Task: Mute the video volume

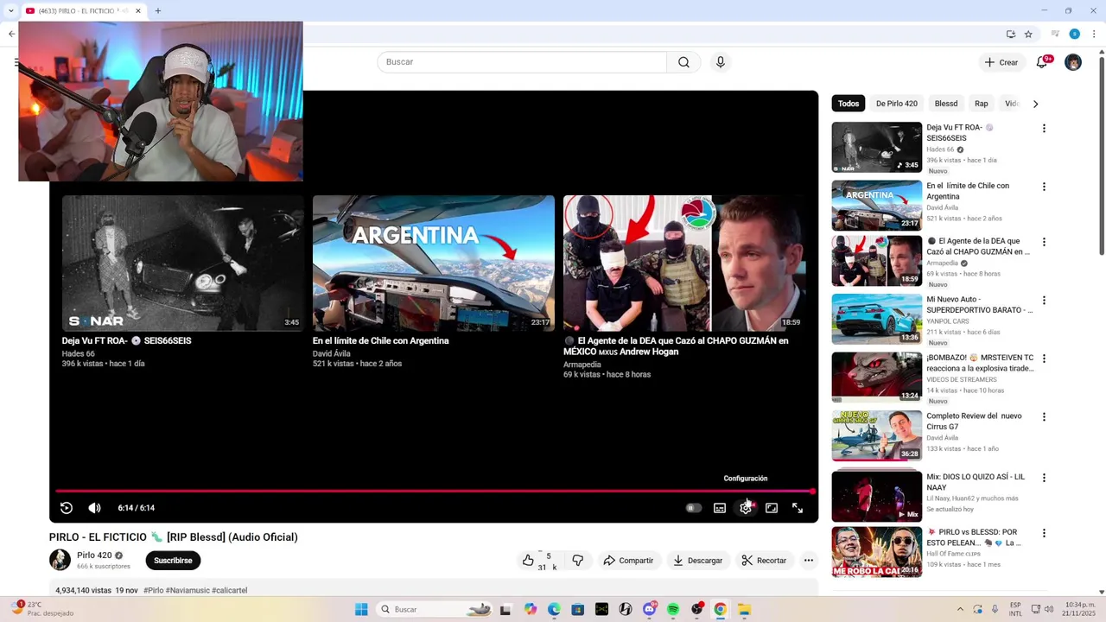Action: [x=95, y=508]
